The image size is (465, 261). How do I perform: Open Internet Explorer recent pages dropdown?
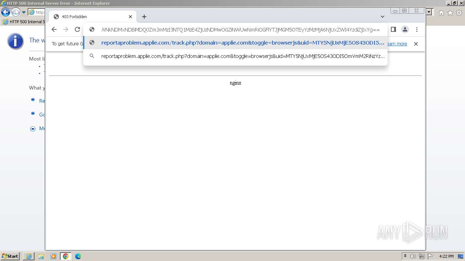click(x=24, y=12)
